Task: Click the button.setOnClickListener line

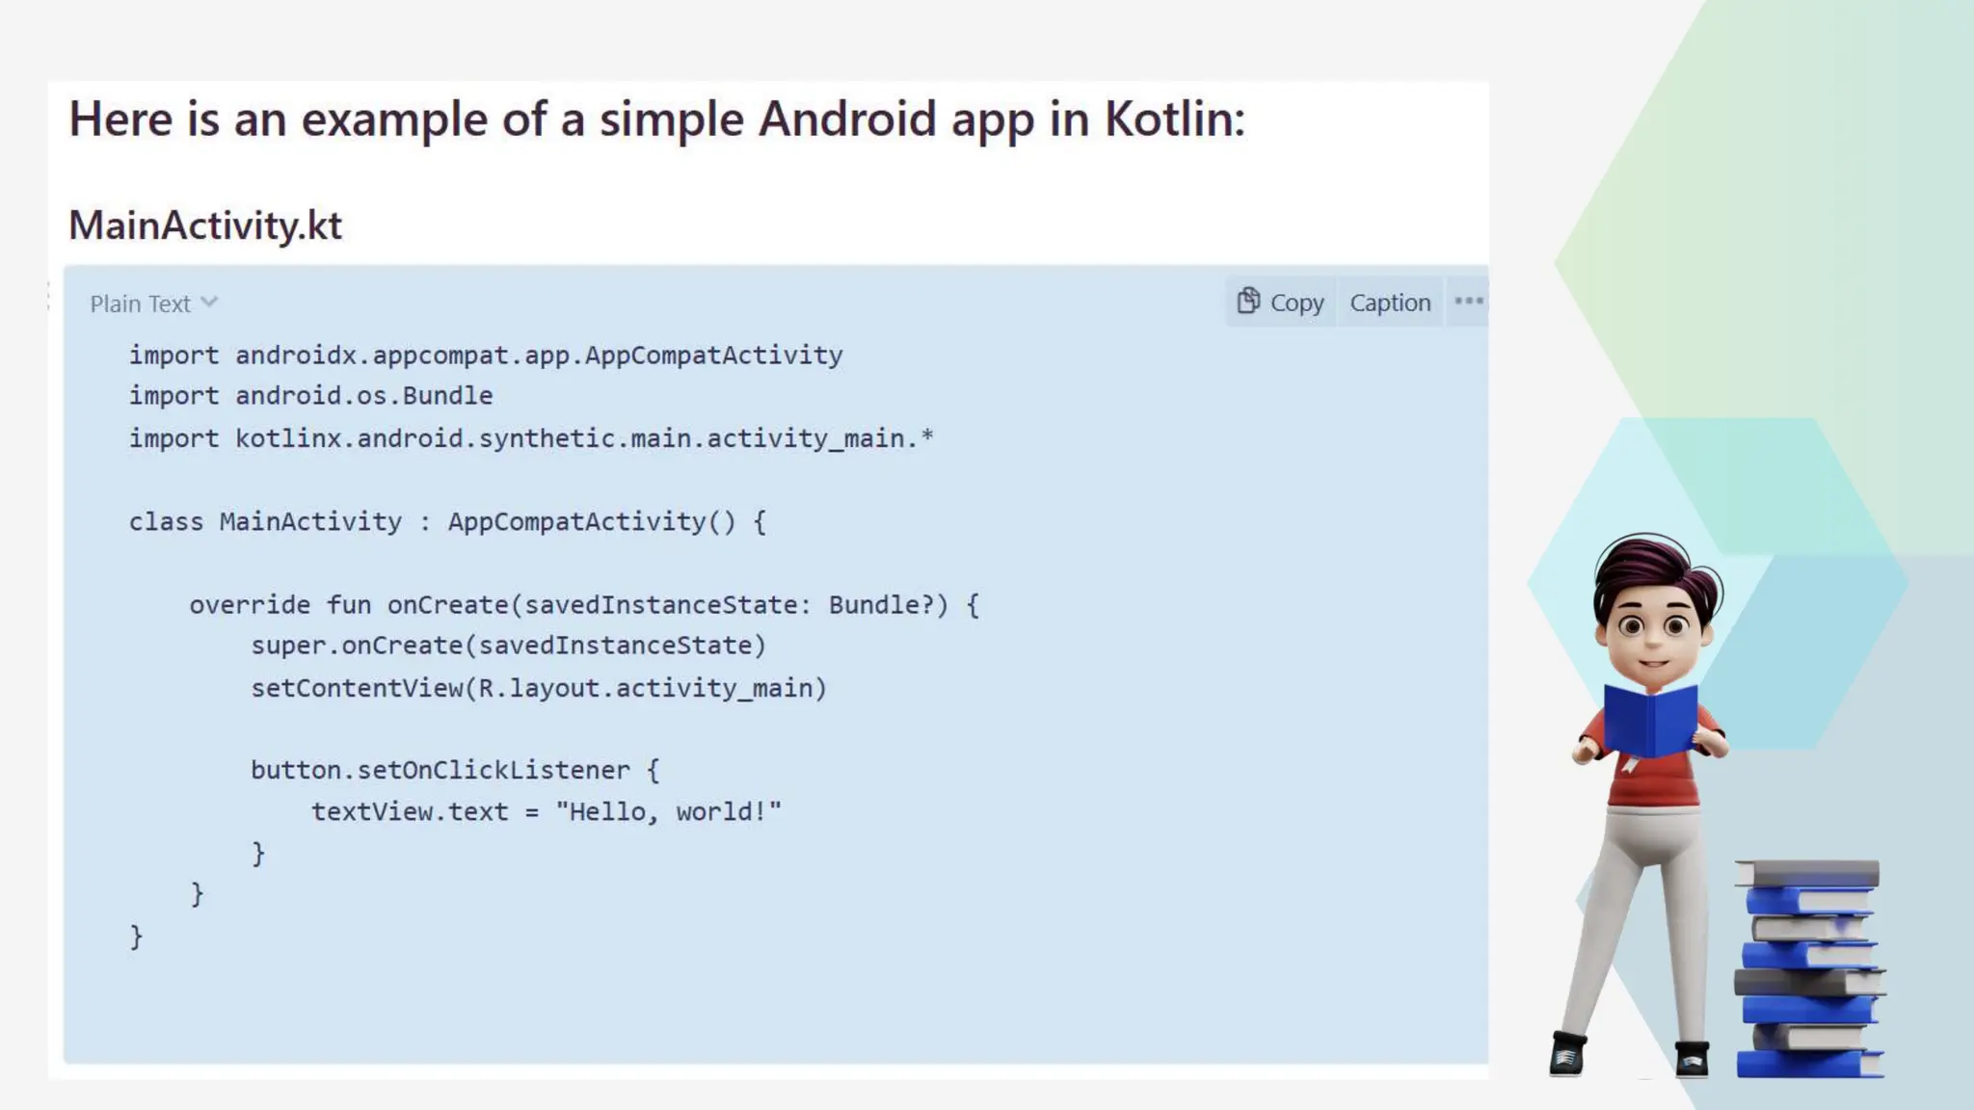Action: 455,770
